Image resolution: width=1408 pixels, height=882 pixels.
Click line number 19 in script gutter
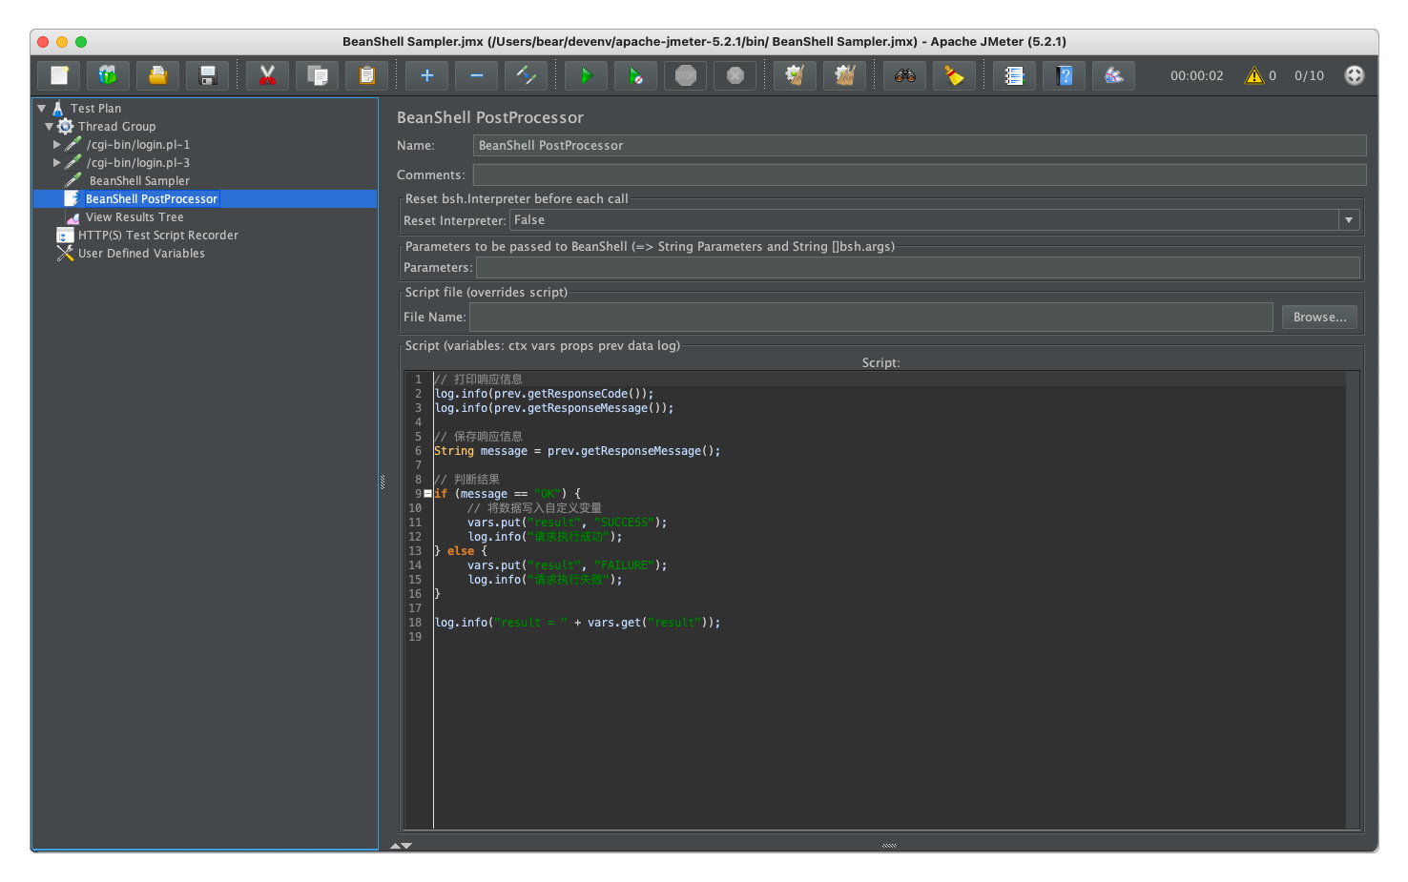[415, 637]
